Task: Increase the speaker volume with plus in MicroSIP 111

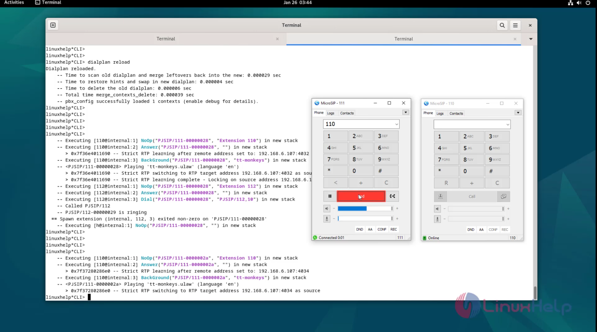Action: pos(397,209)
